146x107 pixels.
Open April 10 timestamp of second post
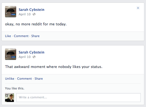25,57
